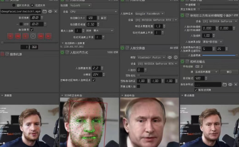The image size is (239, 147).
Task: Click the first red seek-to-start button
Action: click(10, 36)
